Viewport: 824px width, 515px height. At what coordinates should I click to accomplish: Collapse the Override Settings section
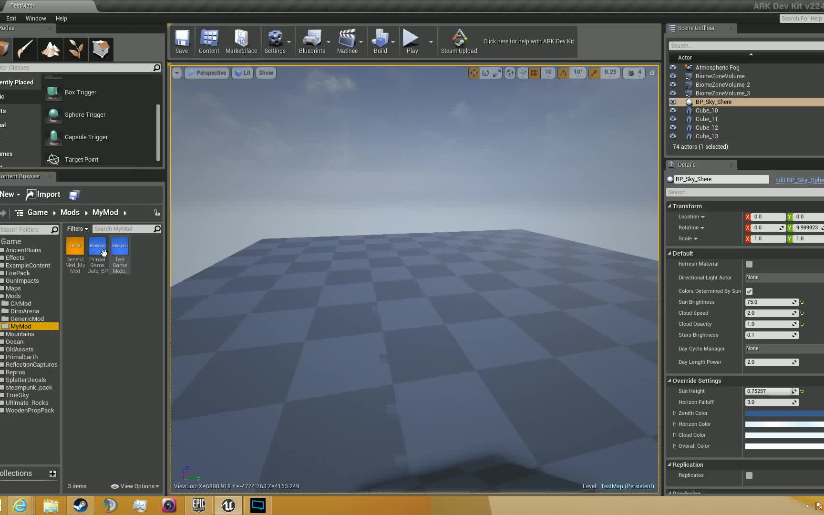point(669,381)
